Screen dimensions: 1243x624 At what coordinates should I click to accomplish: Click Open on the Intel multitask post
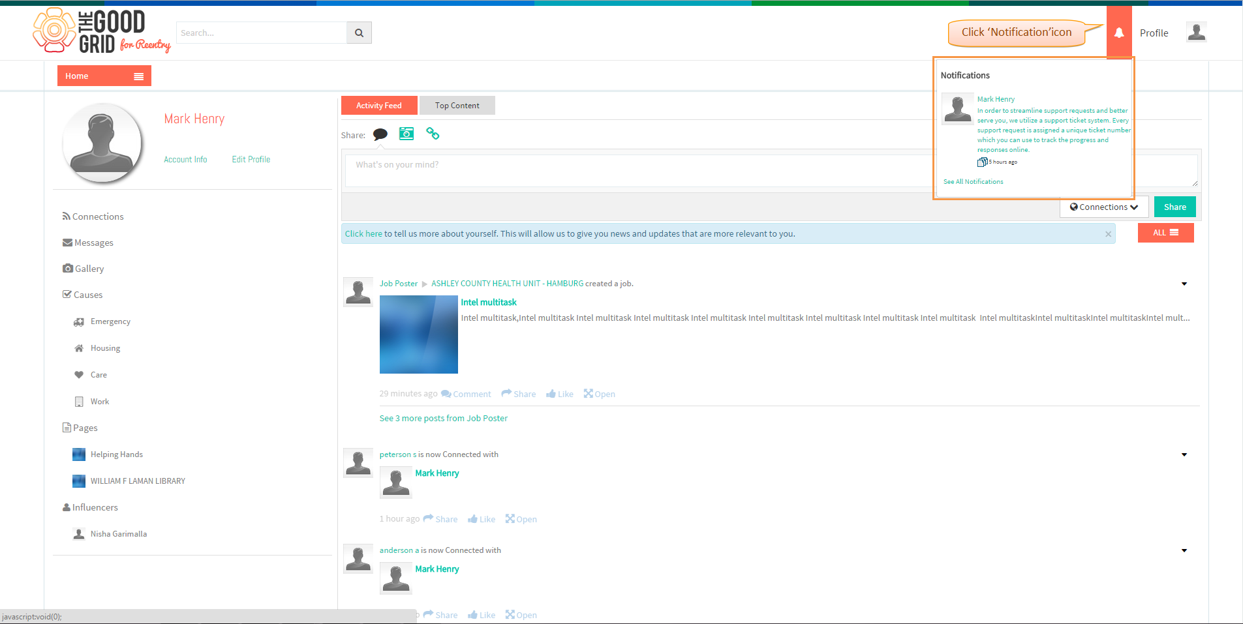[x=599, y=394]
